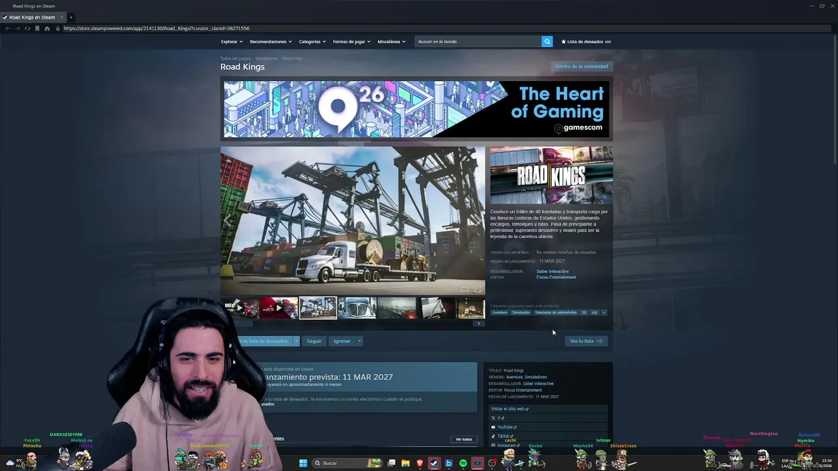
Task: Play the first trailer video thumbnail
Action: 240,307
